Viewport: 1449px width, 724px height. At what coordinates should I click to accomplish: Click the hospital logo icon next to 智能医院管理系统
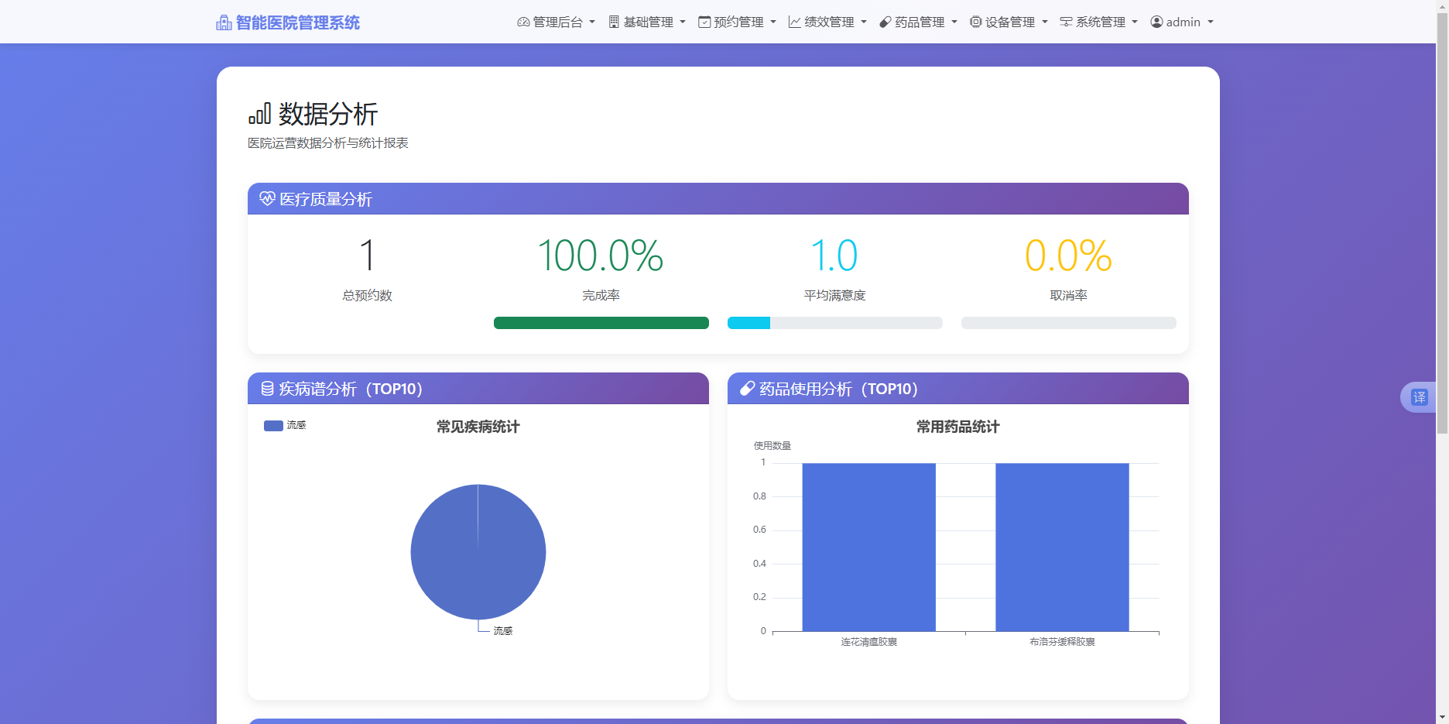tap(223, 22)
